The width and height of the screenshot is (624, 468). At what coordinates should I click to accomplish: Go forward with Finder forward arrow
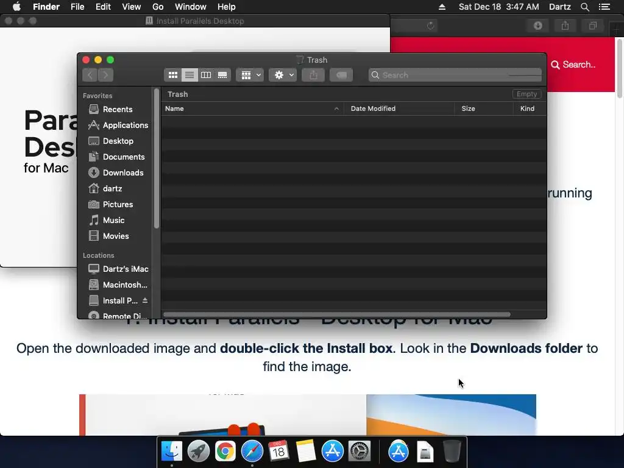(x=105, y=75)
